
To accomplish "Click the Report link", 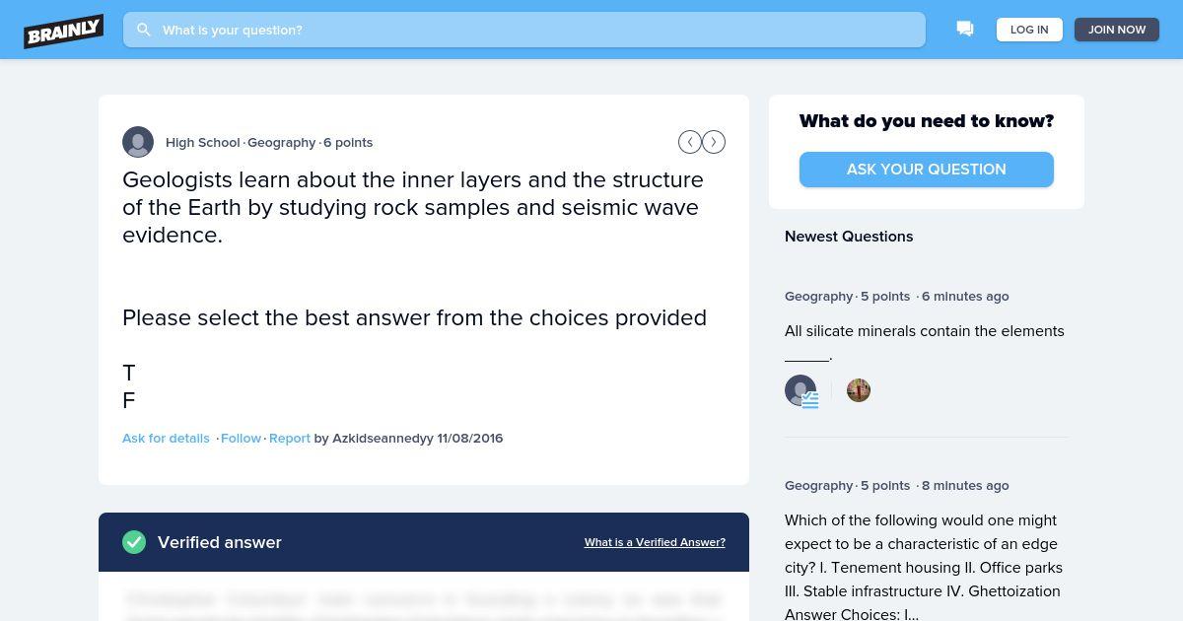I will click(290, 438).
